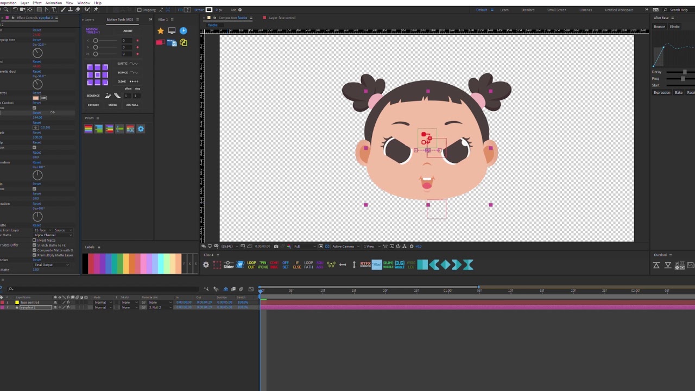Click the red solid layer icon in KBar 1
Viewport: 695px width, 391px height.
coord(160,42)
